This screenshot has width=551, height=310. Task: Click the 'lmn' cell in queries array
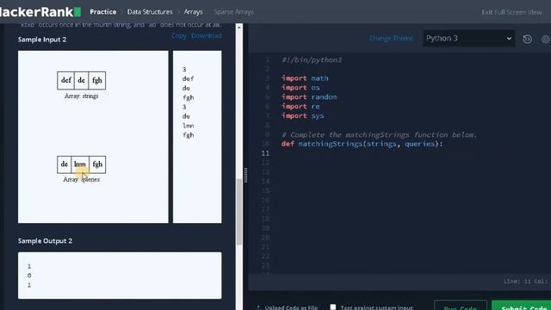(x=80, y=164)
